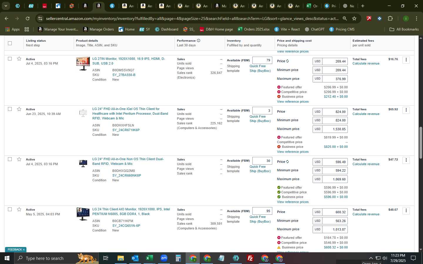Open the All Bookmarks folder

(x=404, y=29)
